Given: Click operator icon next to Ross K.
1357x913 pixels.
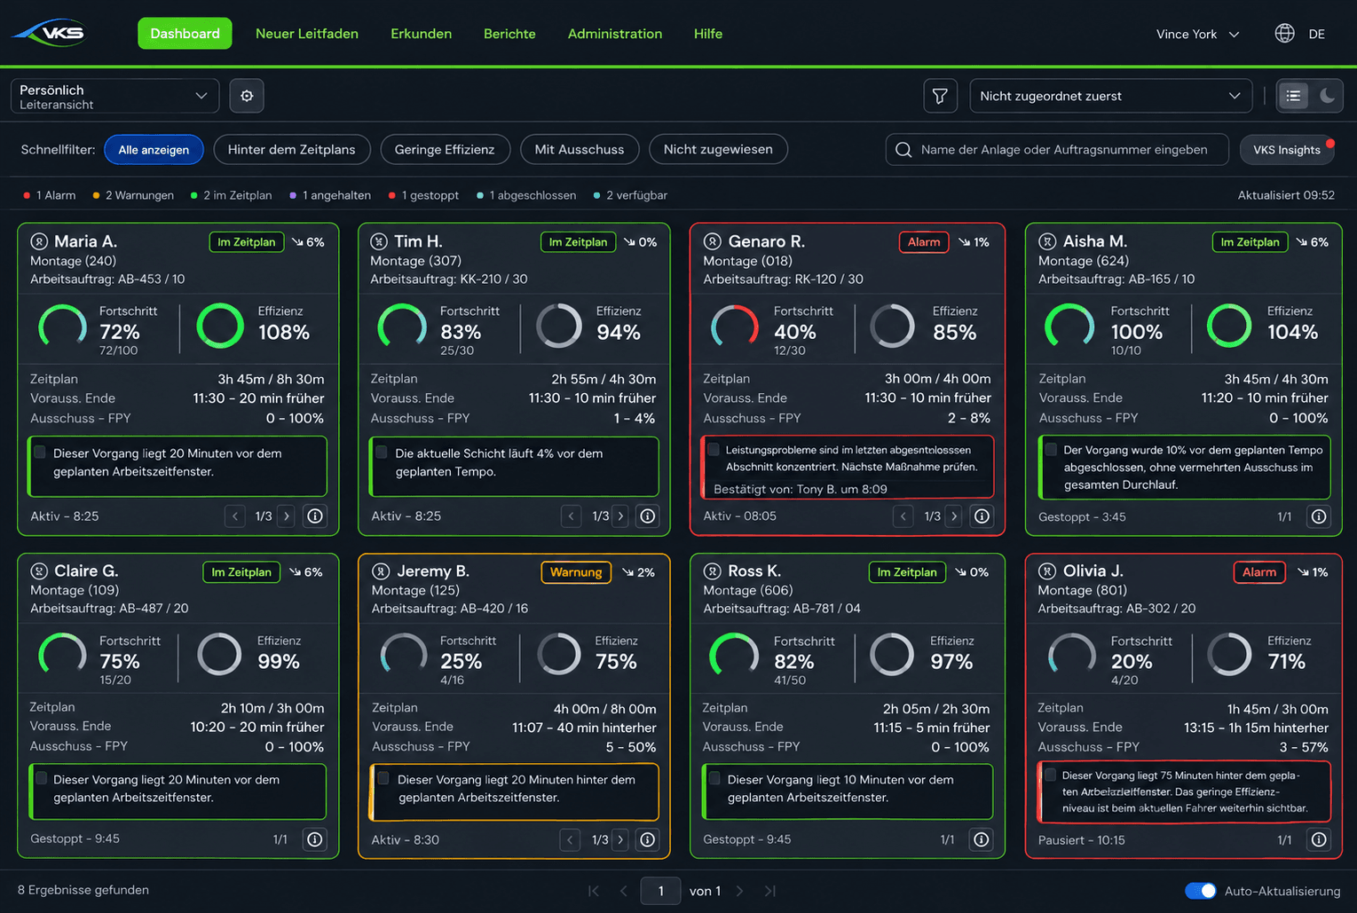Looking at the screenshot, I should pyautogui.click(x=712, y=571).
